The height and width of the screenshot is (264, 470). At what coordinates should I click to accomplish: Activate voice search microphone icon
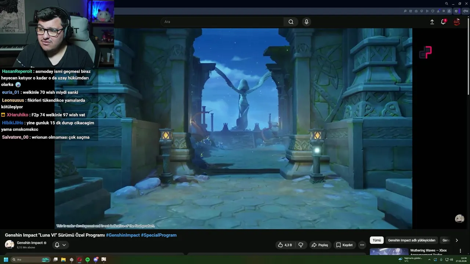point(307,22)
